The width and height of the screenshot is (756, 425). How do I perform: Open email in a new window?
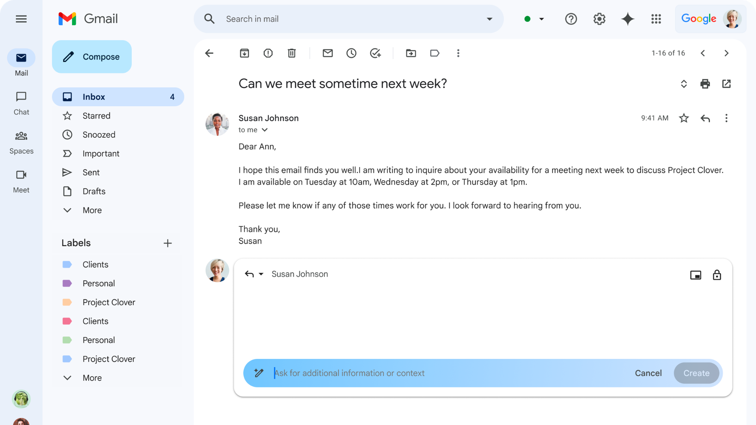pyautogui.click(x=727, y=84)
